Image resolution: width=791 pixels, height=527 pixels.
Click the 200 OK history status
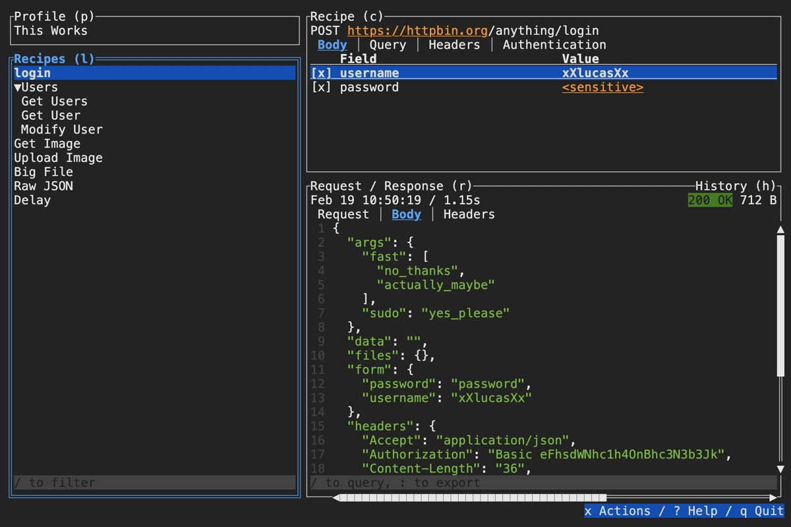point(709,200)
